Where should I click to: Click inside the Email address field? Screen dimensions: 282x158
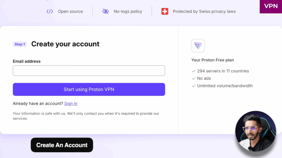coord(89,71)
